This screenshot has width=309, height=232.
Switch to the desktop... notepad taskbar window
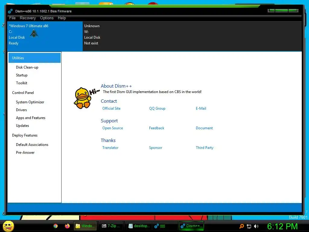pyautogui.click(x=139, y=226)
